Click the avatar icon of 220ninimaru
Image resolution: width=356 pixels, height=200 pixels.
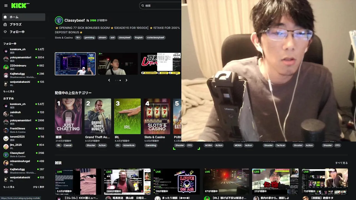point(6,67)
